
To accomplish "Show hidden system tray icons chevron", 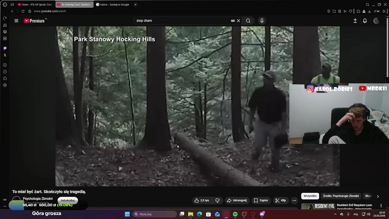I will (x=335, y=214).
